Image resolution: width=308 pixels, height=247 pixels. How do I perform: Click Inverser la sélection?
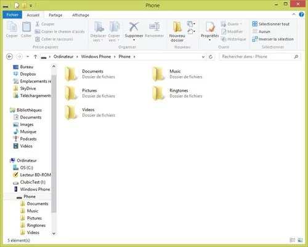tap(273, 39)
